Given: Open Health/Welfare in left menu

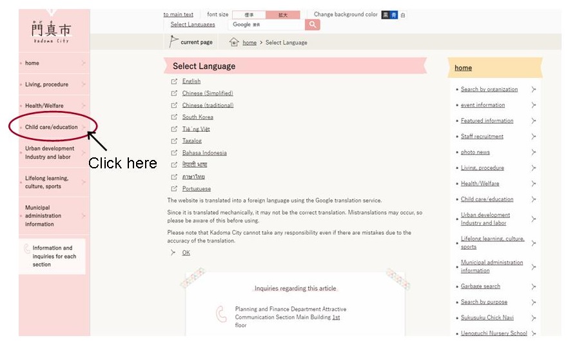Looking at the screenshot, I should tap(44, 106).
